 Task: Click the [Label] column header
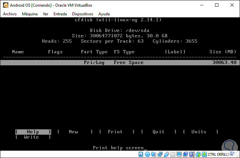(x=175, y=52)
